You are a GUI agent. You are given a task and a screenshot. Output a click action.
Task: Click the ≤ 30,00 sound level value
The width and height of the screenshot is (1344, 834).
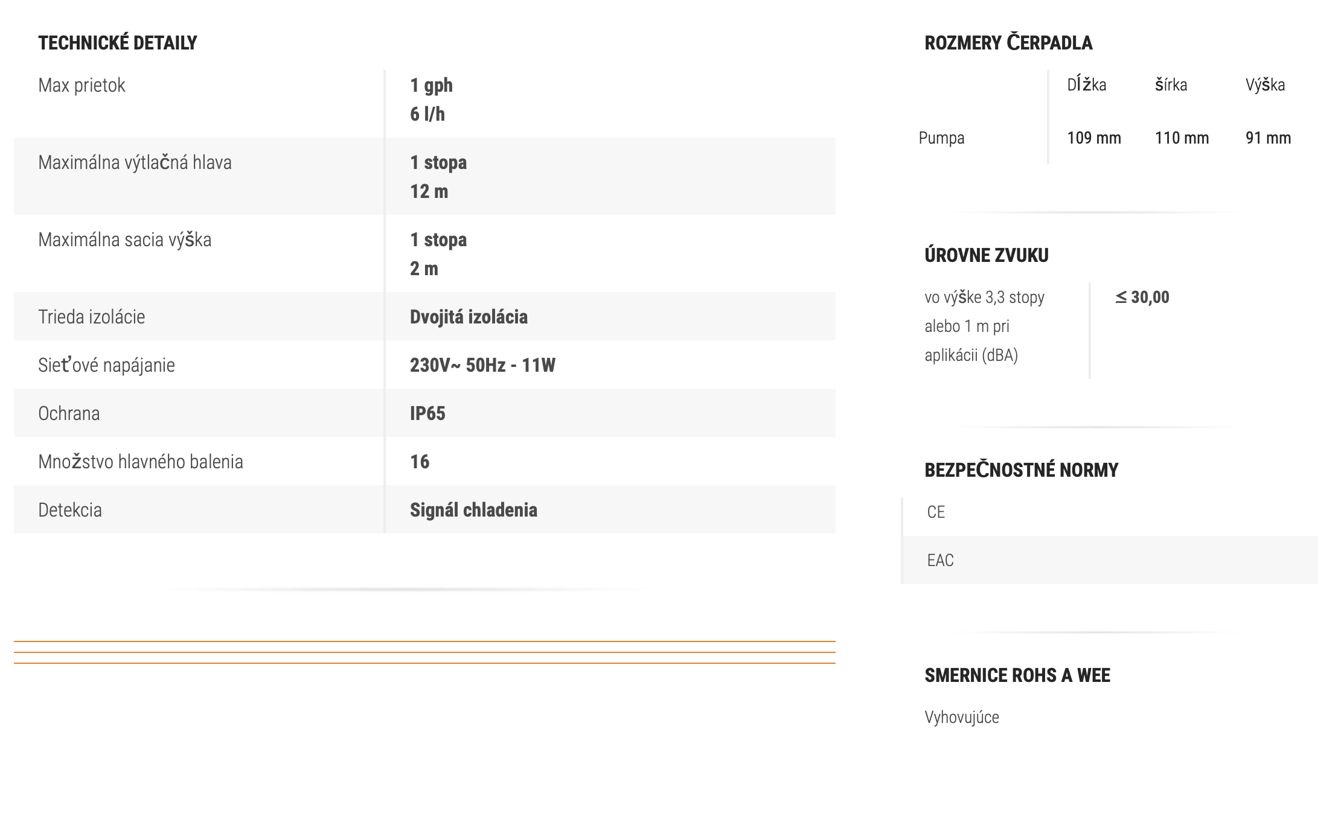pos(1142,297)
